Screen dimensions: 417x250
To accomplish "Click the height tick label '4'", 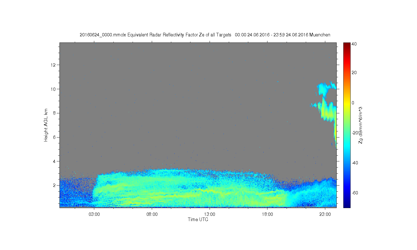I will coord(55,161).
